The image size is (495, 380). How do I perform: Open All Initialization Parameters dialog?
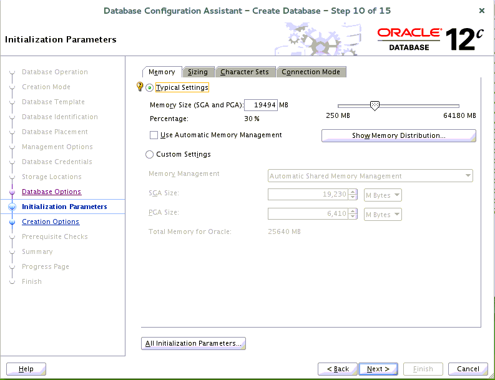(x=194, y=343)
